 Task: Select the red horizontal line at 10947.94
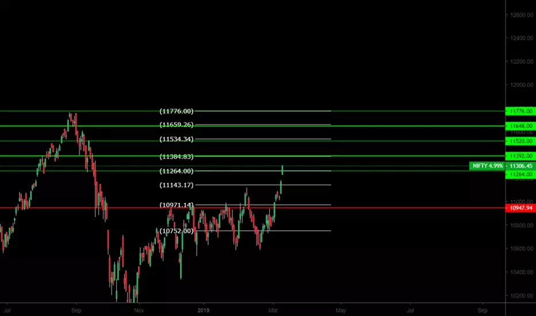(252, 208)
